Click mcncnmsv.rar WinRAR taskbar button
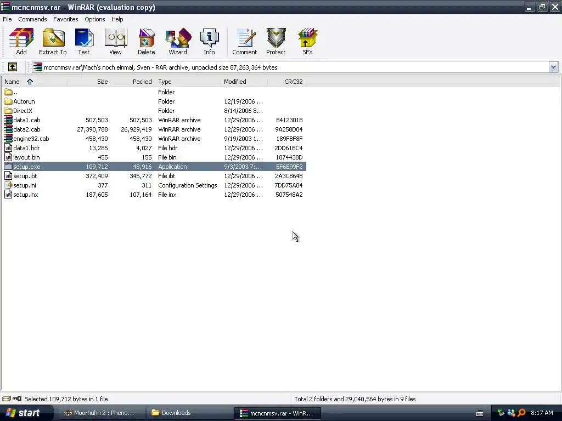562x421 pixels. coord(277,413)
